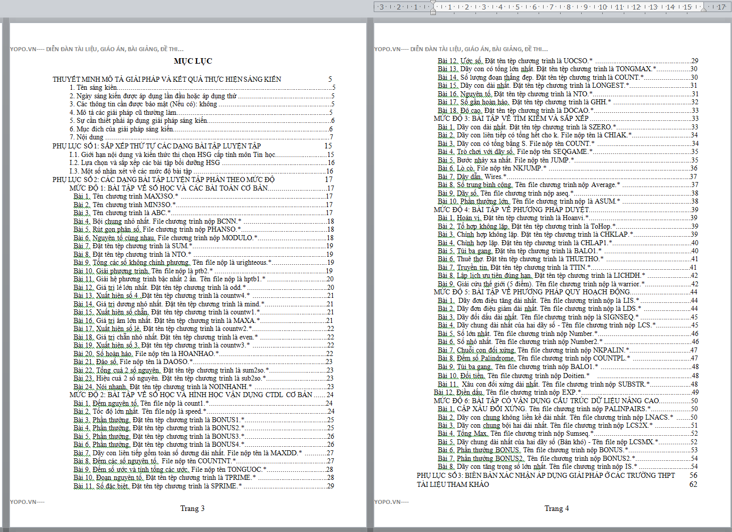
Task: Select entry 'Xuất hiện số 4' countw4
Action: click(x=203, y=295)
